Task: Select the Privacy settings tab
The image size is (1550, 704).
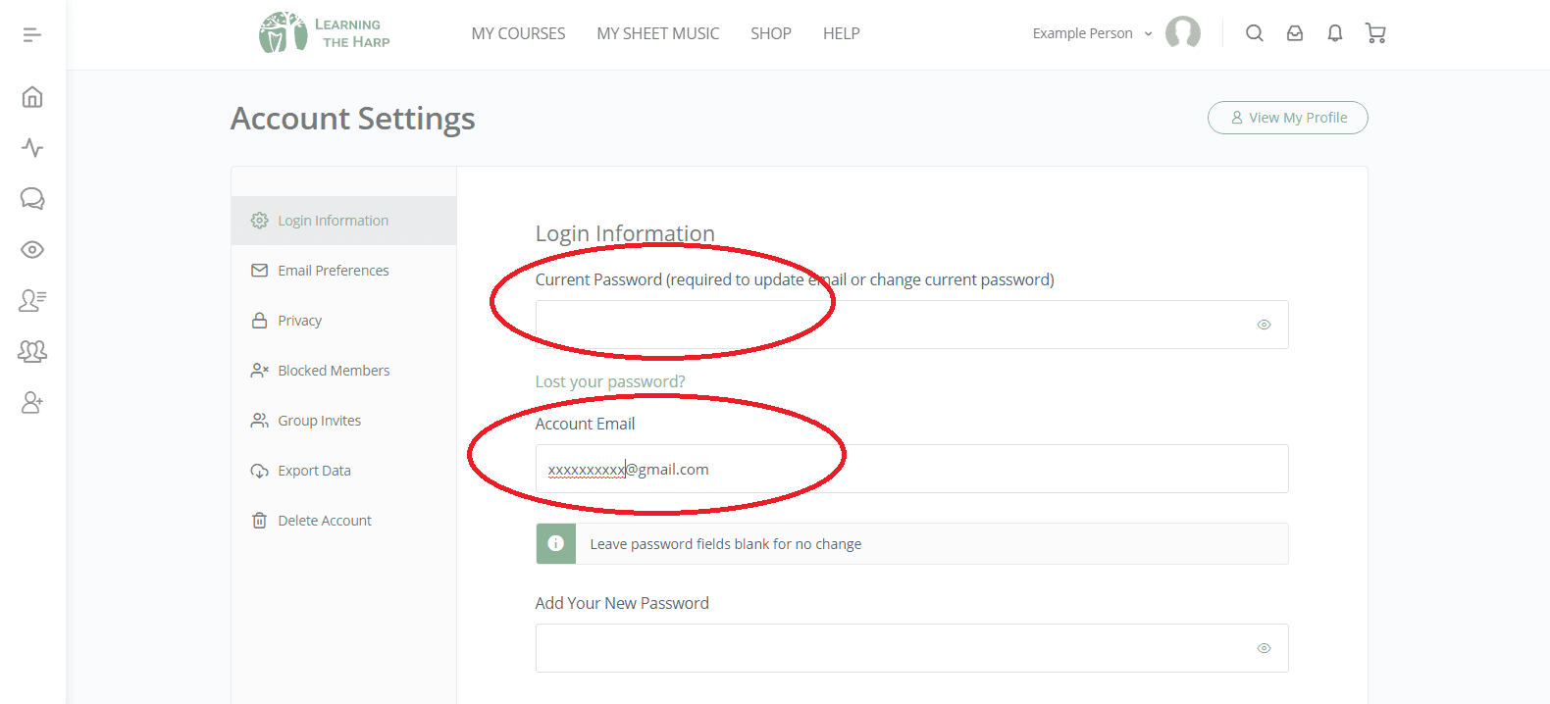Action: pos(343,321)
